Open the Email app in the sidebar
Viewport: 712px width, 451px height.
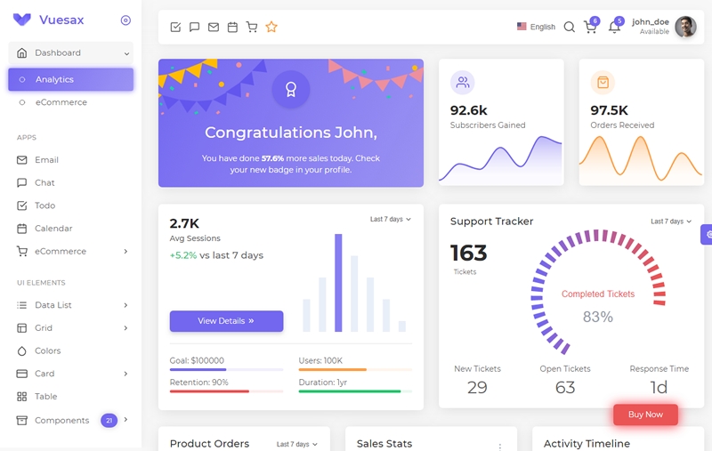click(71, 160)
